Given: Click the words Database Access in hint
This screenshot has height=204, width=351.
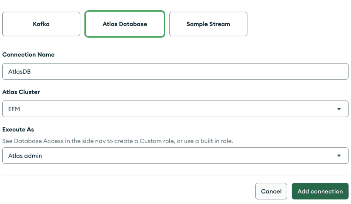Looking at the screenshot, I should point(33,141).
